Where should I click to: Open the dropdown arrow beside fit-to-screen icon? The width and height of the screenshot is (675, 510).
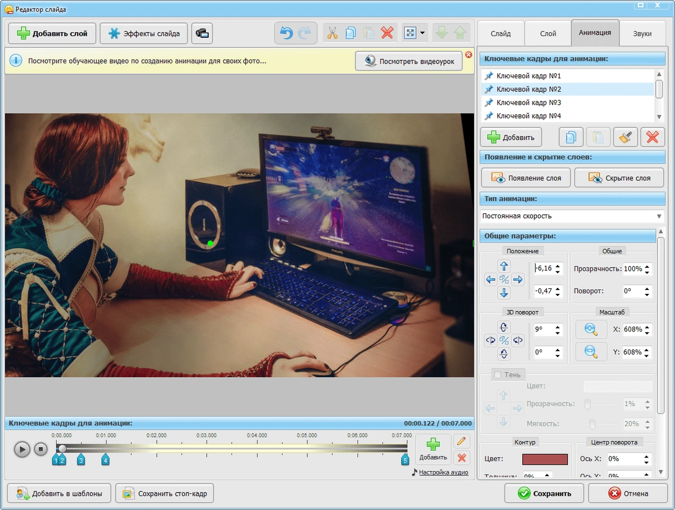click(x=422, y=33)
